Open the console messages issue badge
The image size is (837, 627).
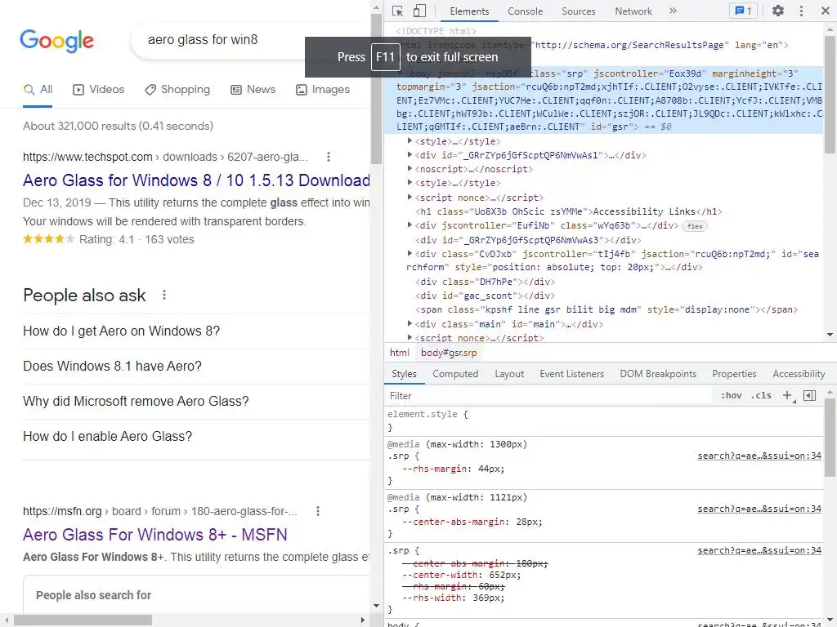point(743,11)
